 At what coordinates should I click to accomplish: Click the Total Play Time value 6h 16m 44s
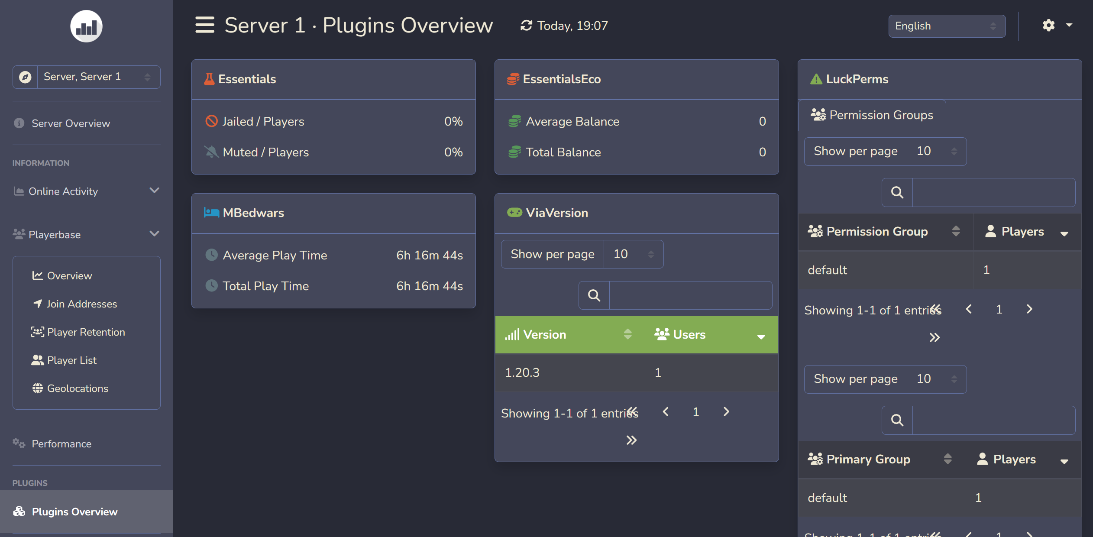coord(430,286)
